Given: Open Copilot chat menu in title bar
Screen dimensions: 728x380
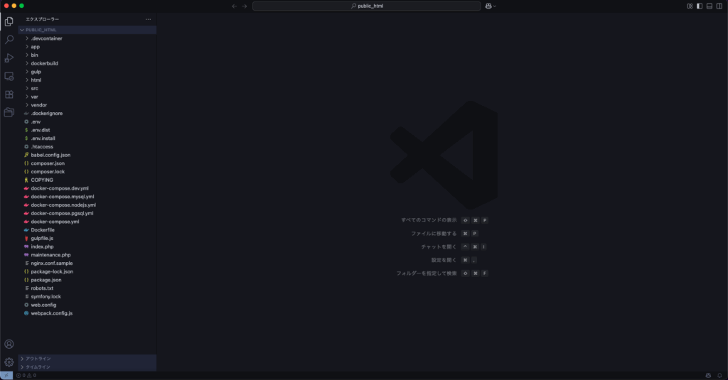Looking at the screenshot, I should coord(491,6).
